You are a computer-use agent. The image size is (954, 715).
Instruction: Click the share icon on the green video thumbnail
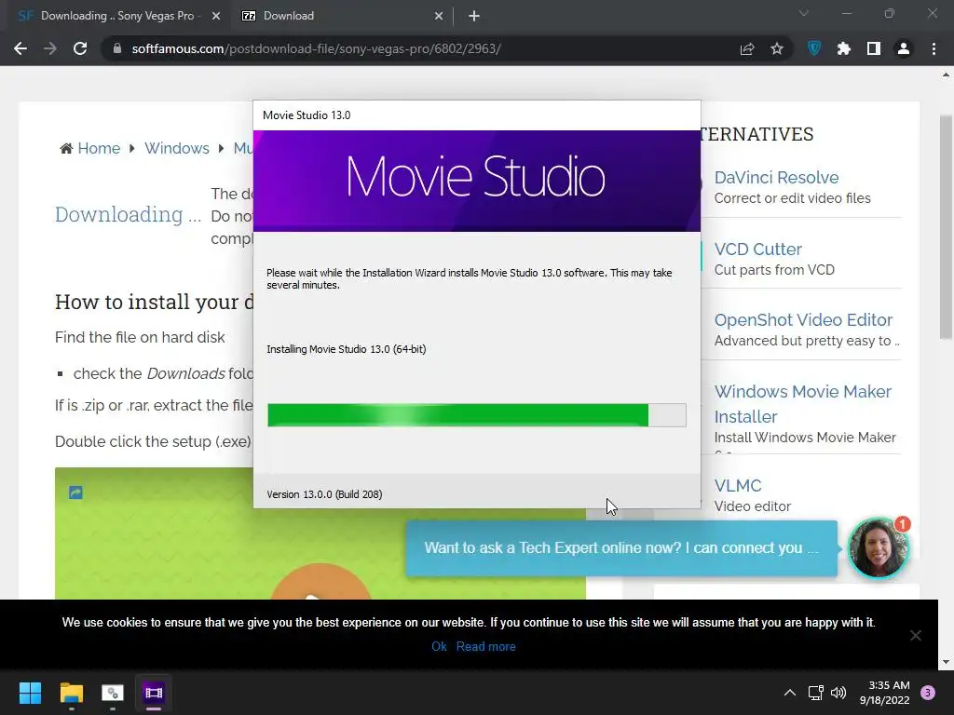pyautogui.click(x=75, y=492)
